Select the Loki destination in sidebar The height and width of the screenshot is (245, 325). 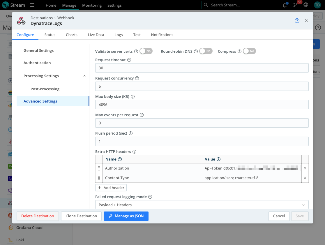(x=20, y=240)
